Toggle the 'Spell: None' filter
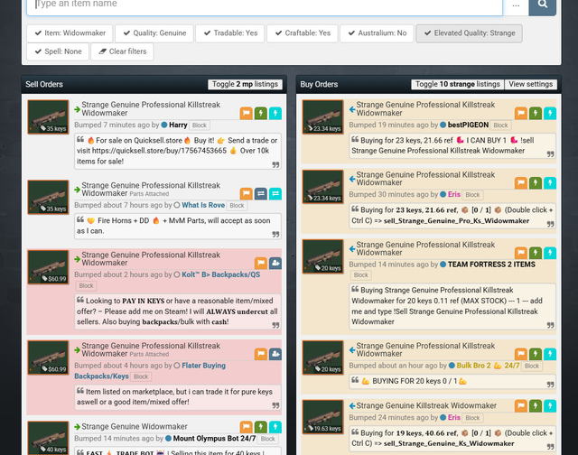This screenshot has width=578, height=455. [x=58, y=51]
